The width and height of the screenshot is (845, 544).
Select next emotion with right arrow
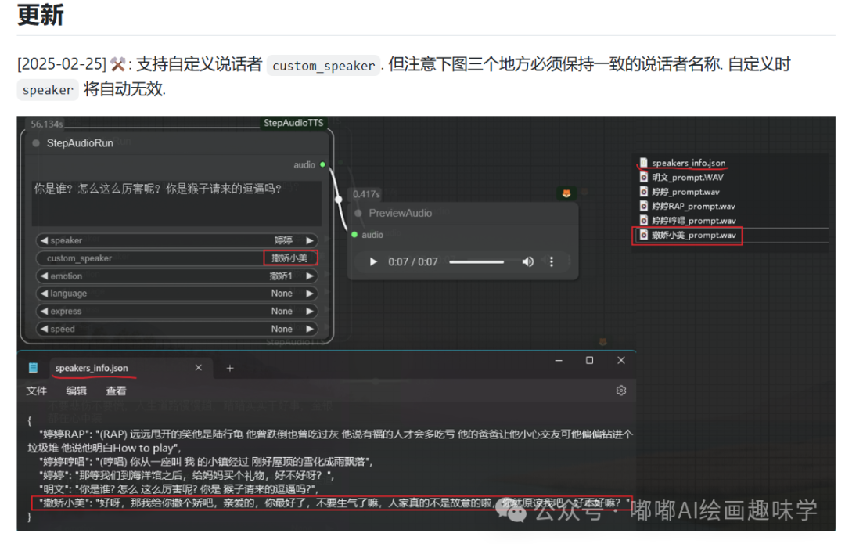[310, 276]
